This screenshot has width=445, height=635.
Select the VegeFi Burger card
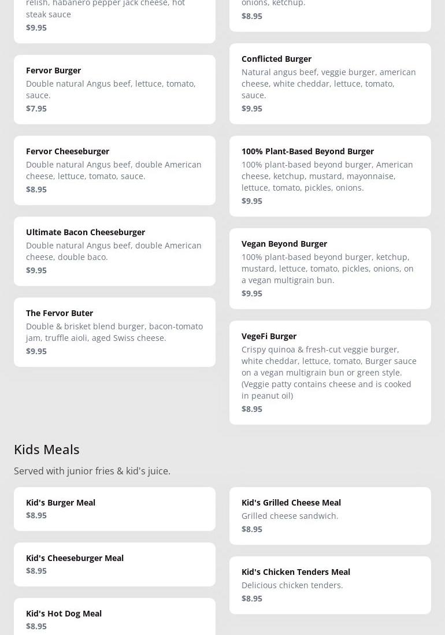pyautogui.click(x=330, y=372)
